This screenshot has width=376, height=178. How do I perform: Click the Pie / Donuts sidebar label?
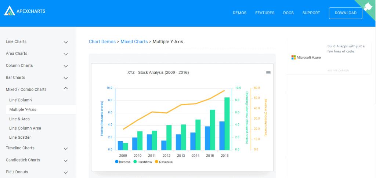click(17, 172)
